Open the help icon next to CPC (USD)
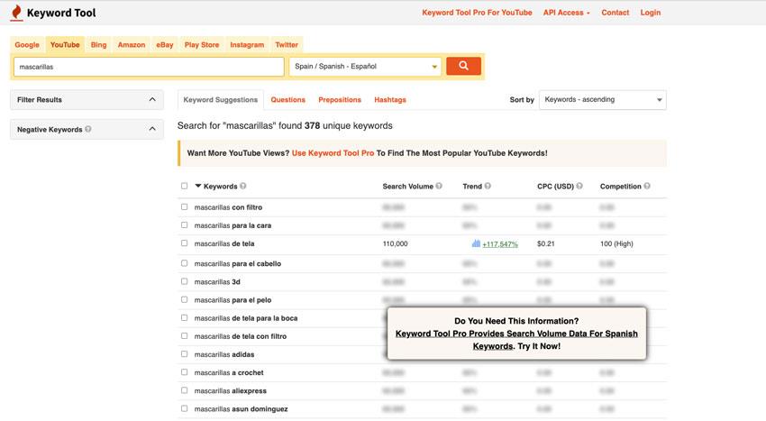Image resolution: width=766 pixels, height=421 pixels. (579, 186)
